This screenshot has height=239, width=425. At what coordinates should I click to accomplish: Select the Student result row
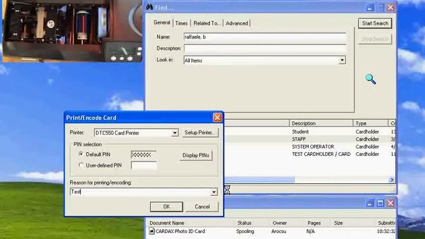tap(309, 131)
